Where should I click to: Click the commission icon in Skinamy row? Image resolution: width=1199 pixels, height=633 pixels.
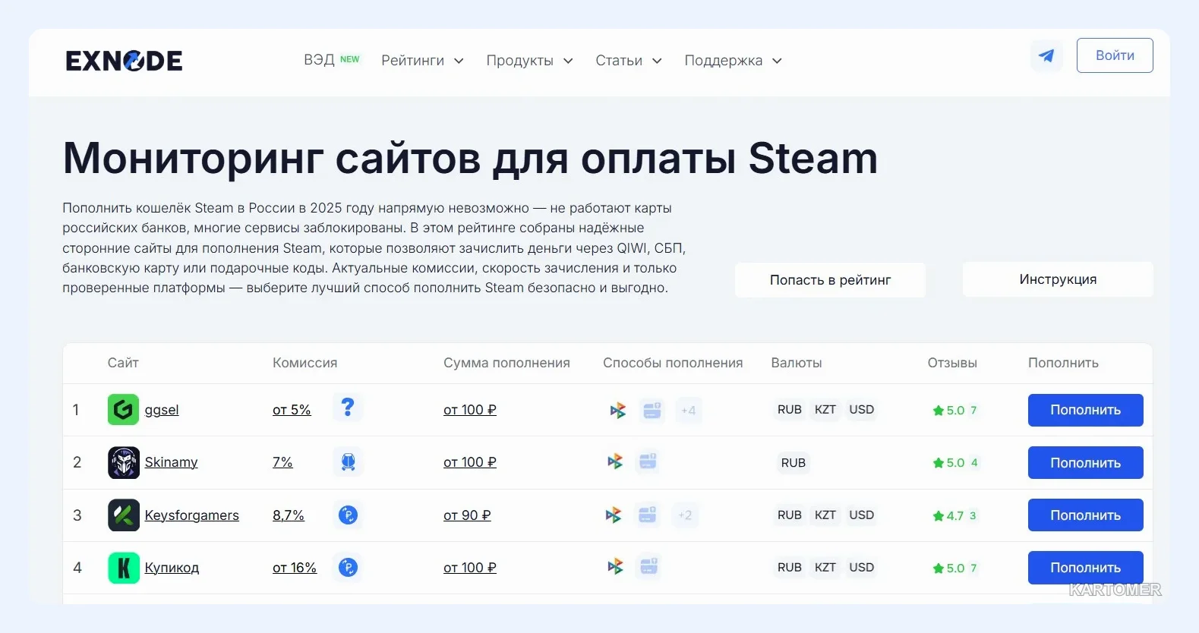pyautogui.click(x=348, y=461)
